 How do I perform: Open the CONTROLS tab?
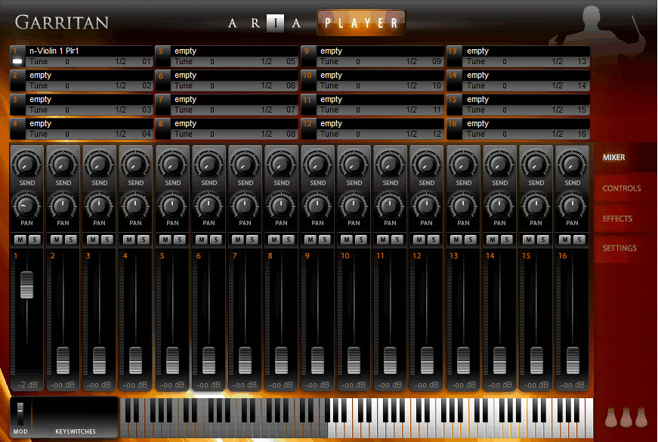click(x=622, y=188)
